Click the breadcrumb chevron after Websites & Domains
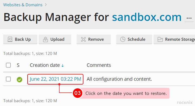 click(x=46, y=5)
